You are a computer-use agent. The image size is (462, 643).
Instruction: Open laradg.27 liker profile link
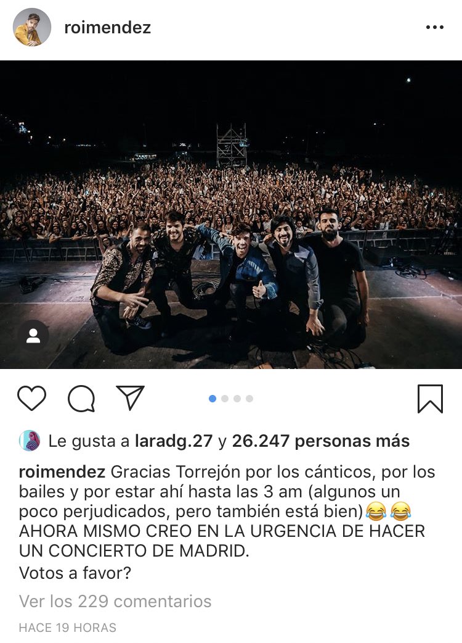174,441
